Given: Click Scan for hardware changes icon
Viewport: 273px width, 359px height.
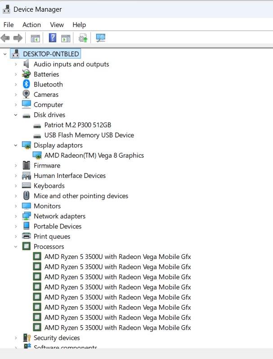Looking at the screenshot, I should point(101,38).
